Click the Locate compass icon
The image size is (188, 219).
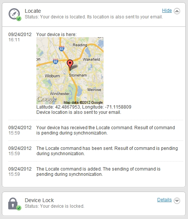(14, 14)
